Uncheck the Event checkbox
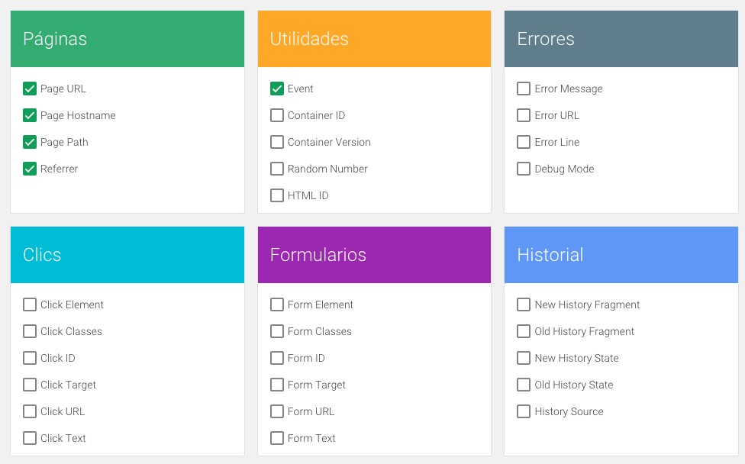The image size is (745, 464). [277, 89]
